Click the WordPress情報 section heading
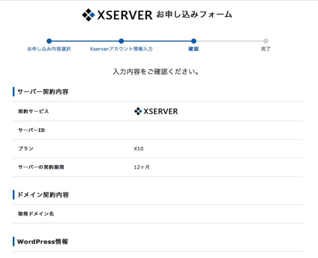318x258 pixels. [43, 242]
